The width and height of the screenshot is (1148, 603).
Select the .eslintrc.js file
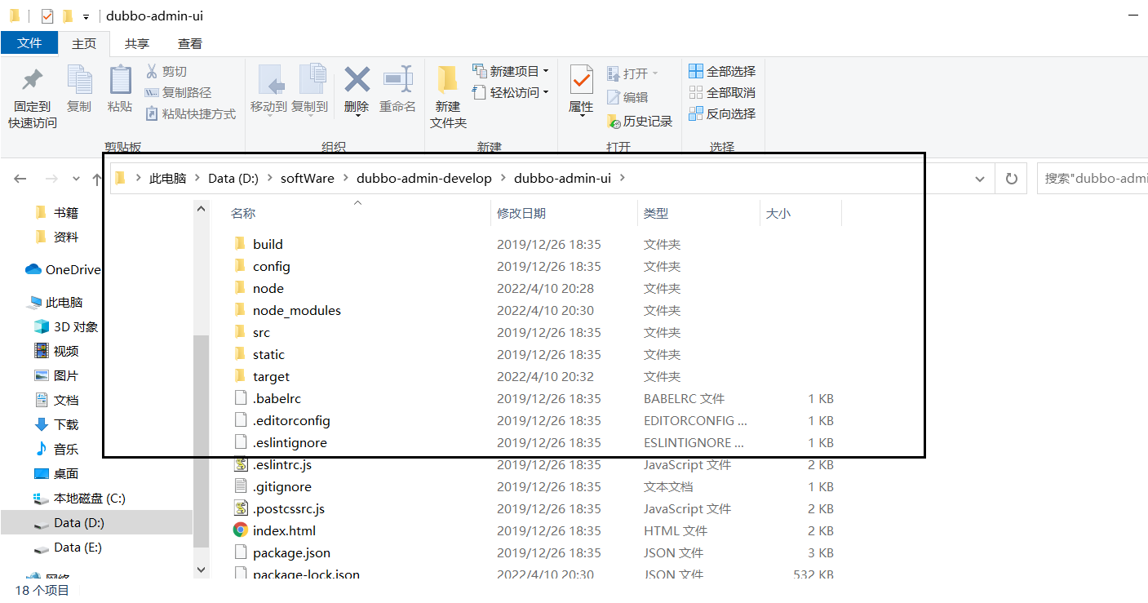[x=282, y=464]
